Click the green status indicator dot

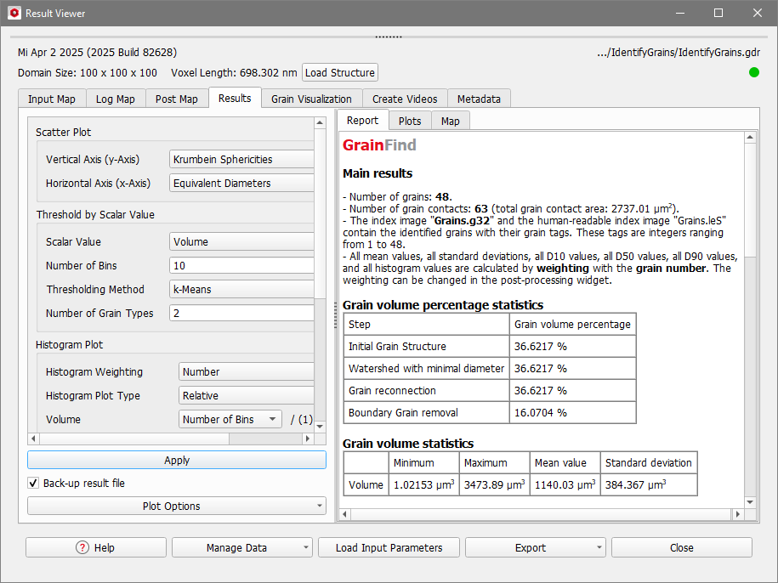753,72
